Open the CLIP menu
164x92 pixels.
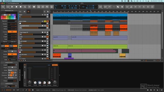click(127, 7)
